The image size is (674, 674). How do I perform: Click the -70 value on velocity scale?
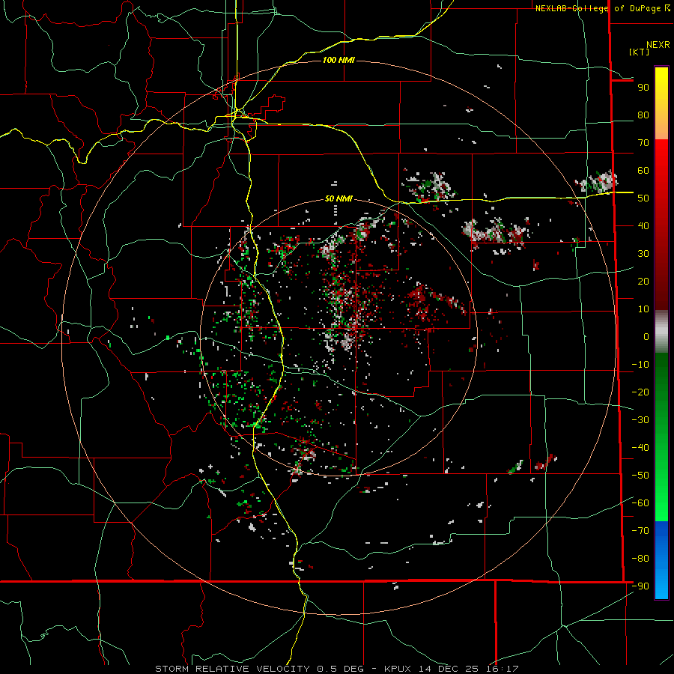(640, 531)
